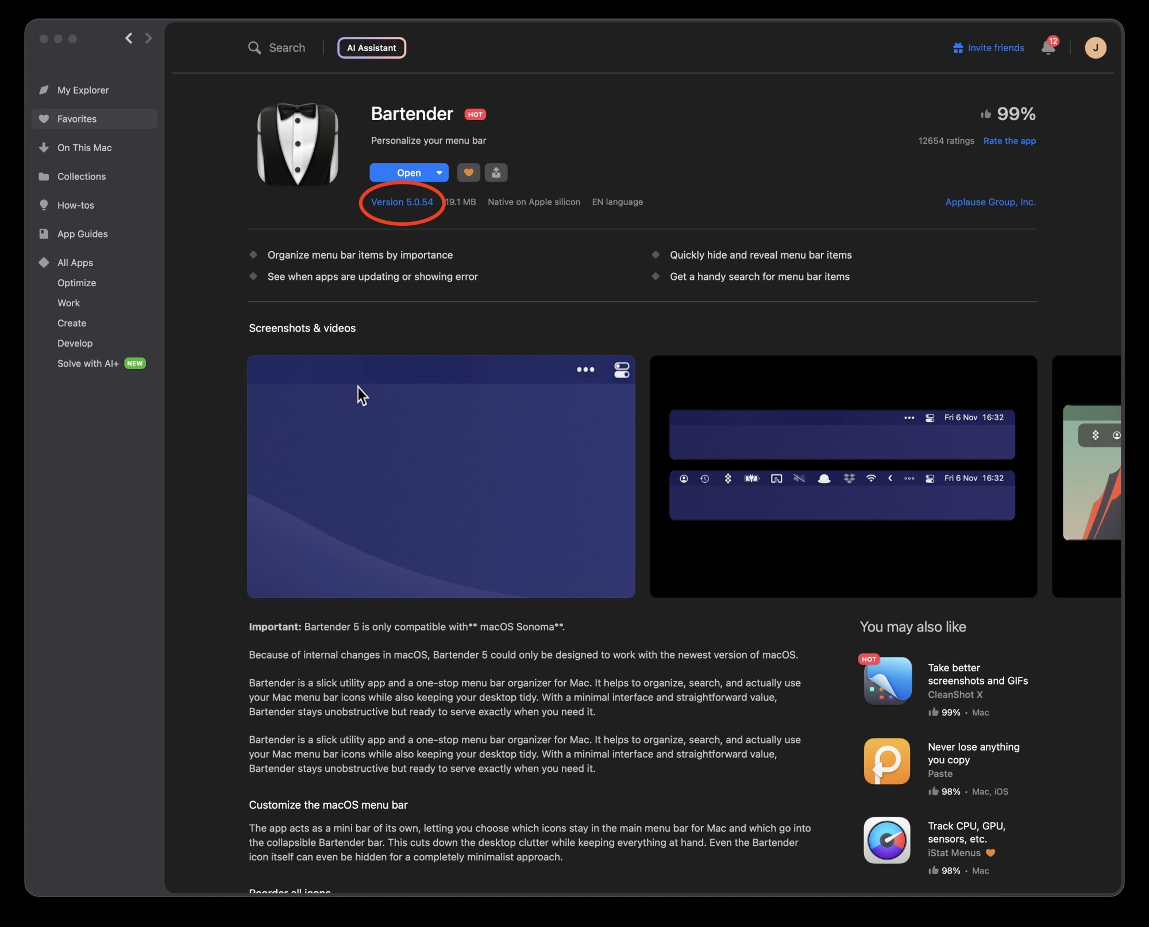This screenshot has width=1149, height=927.
Task: Click the You may also like heading
Action: pyautogui.click(x=913, y=627)
